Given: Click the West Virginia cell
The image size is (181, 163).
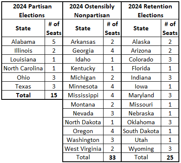Looking at the screenshot, I should click(83, 149).
